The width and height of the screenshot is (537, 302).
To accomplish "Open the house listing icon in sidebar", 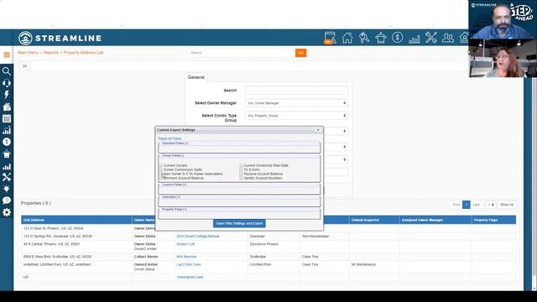I will click(x=7, y=107).
